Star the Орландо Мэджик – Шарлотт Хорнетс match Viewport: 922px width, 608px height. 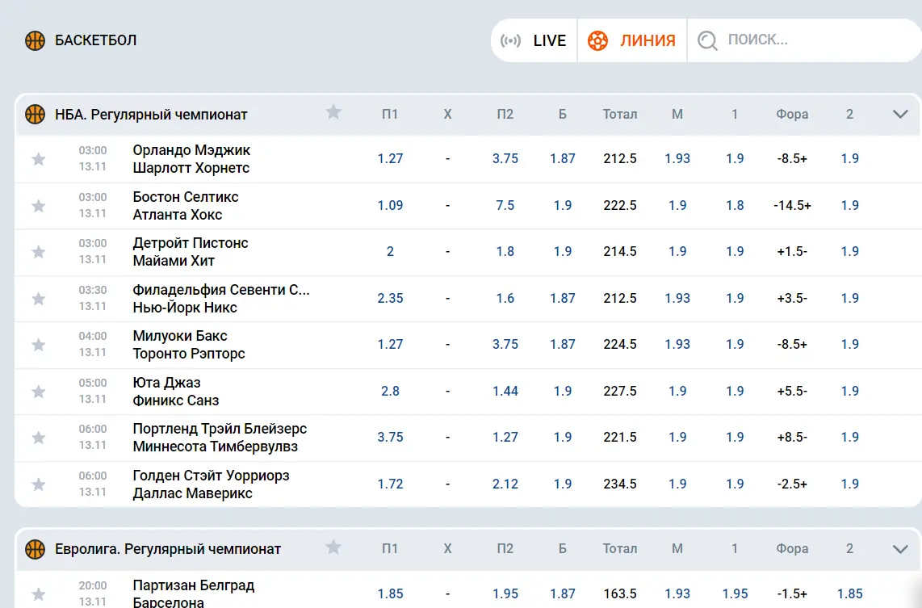click(x=38, y=159)
